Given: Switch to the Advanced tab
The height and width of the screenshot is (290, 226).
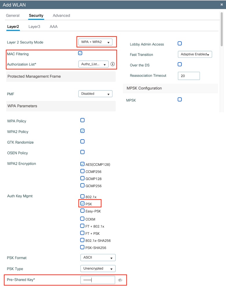Looking at the screenshot, I should (x=61, y=15).
